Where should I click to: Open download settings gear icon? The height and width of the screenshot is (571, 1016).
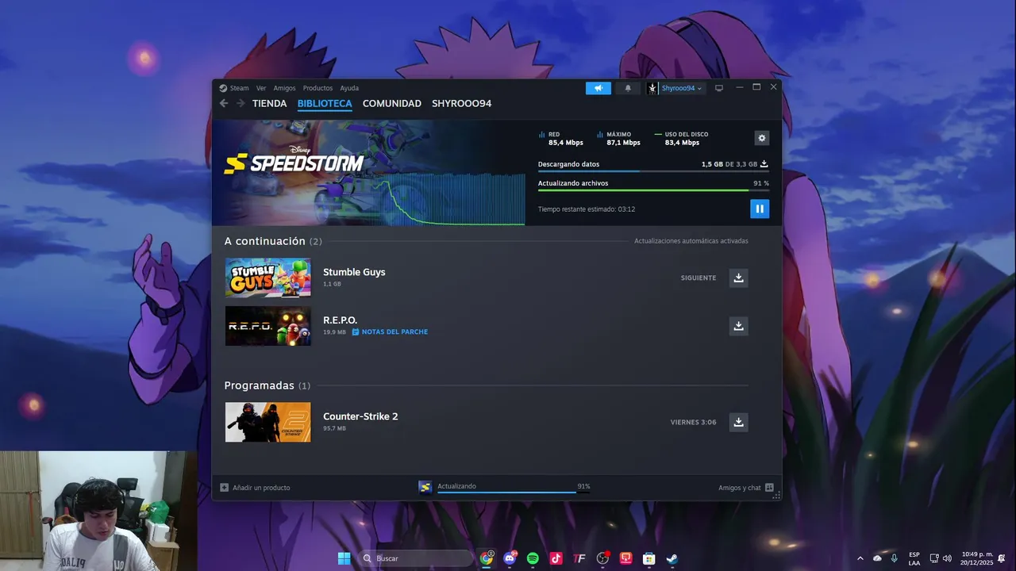[x=762, y=138]
